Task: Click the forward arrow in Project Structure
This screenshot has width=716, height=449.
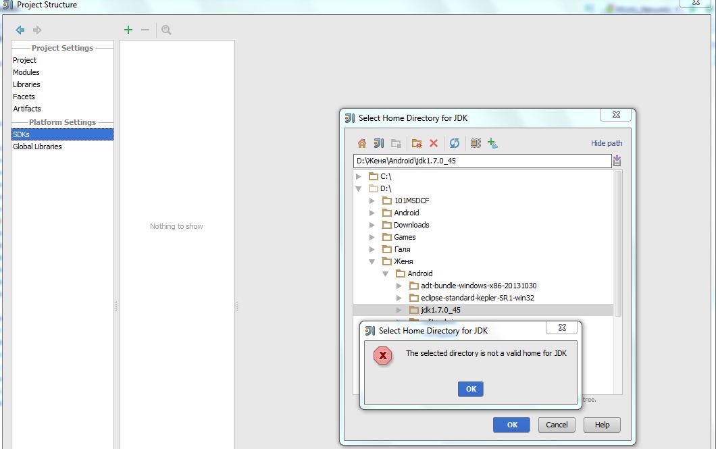Action: [x=37, y=30]
